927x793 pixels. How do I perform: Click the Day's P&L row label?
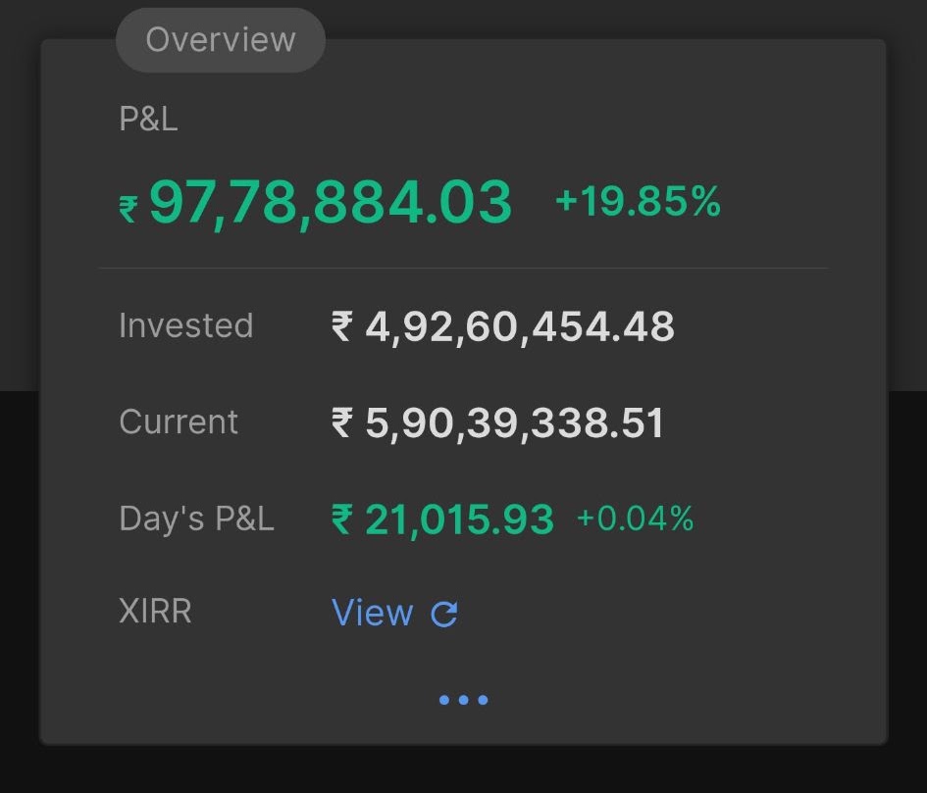pos(196,519)
